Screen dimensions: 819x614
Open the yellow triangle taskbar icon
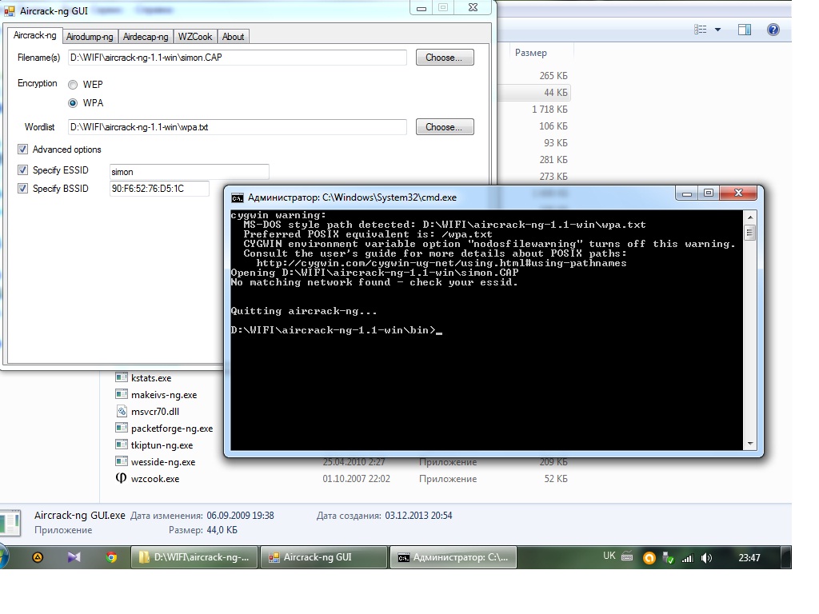coord(38,557)
